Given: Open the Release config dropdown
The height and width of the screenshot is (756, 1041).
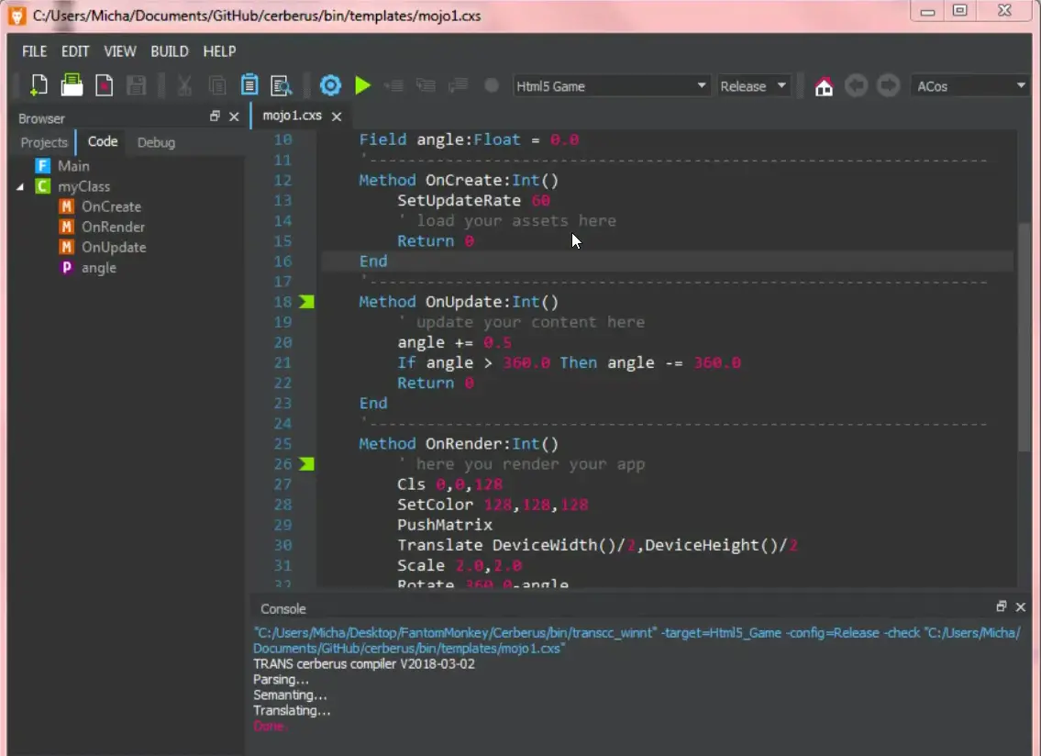Looking at the screenshot, I should (x=754, y=86).
